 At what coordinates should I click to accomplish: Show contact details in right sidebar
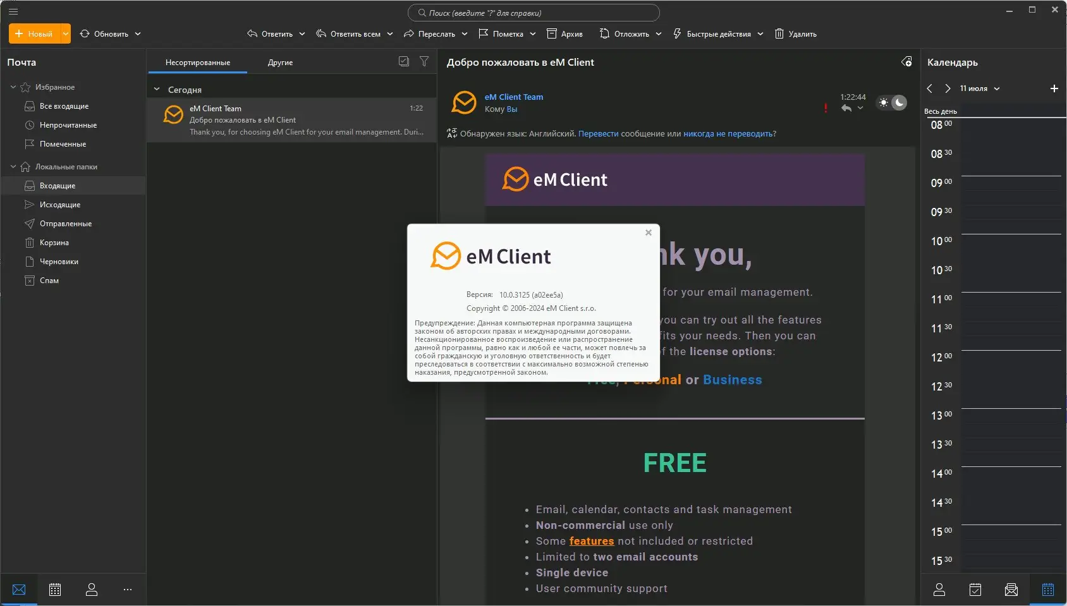coord(939,590)
